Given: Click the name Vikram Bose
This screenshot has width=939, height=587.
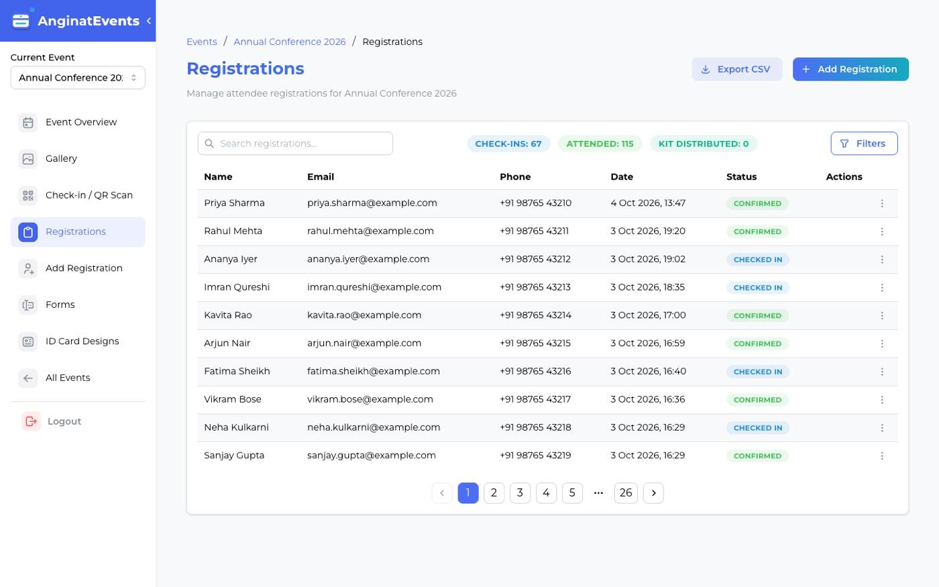Looking at the screenshot, I should pyautogui.click(x=233, y=400).
